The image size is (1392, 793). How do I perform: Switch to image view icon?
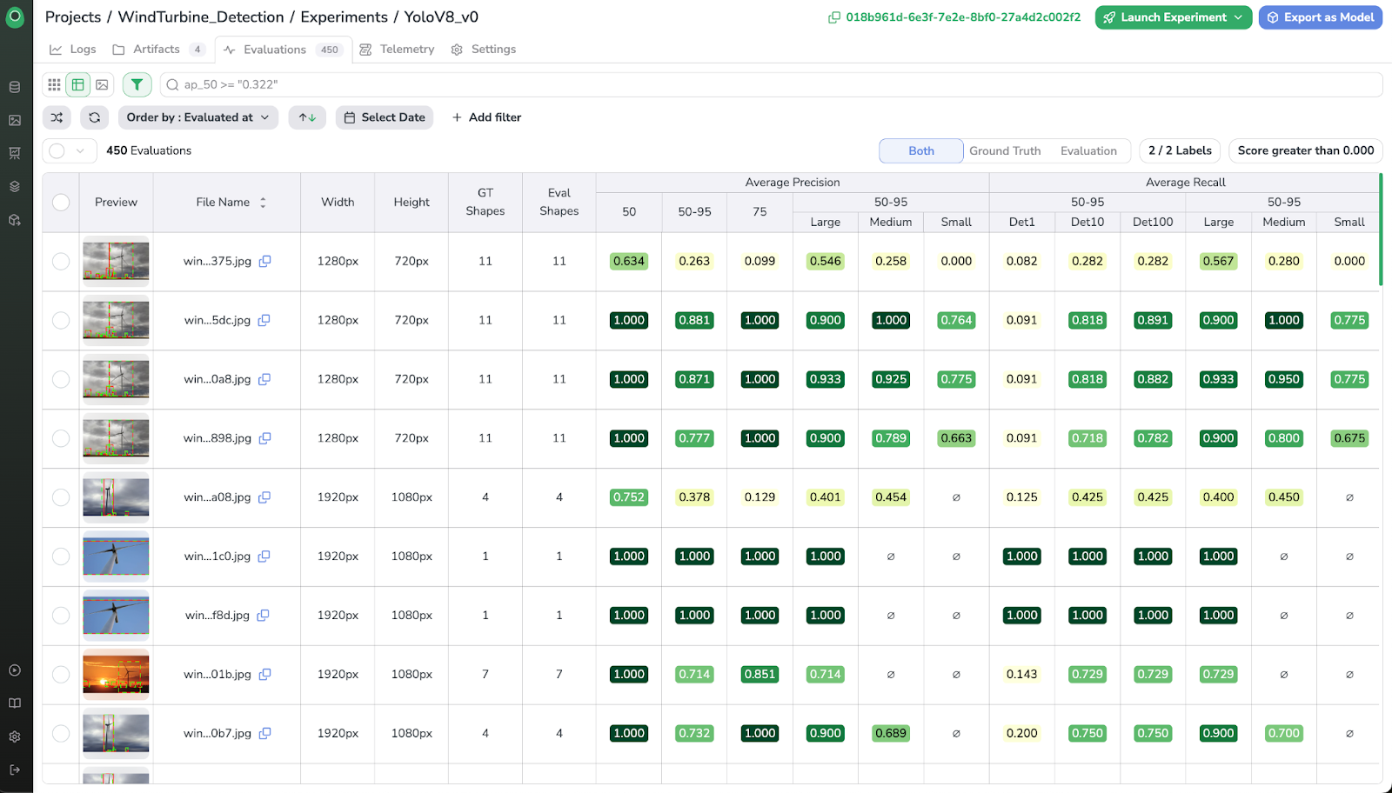click(x=102, y=84)
